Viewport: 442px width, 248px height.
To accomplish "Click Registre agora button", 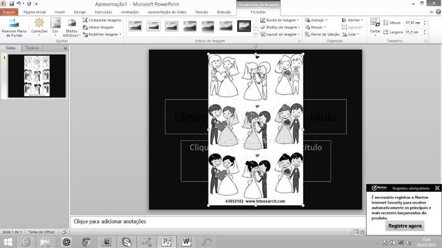I will coord(405,226).
